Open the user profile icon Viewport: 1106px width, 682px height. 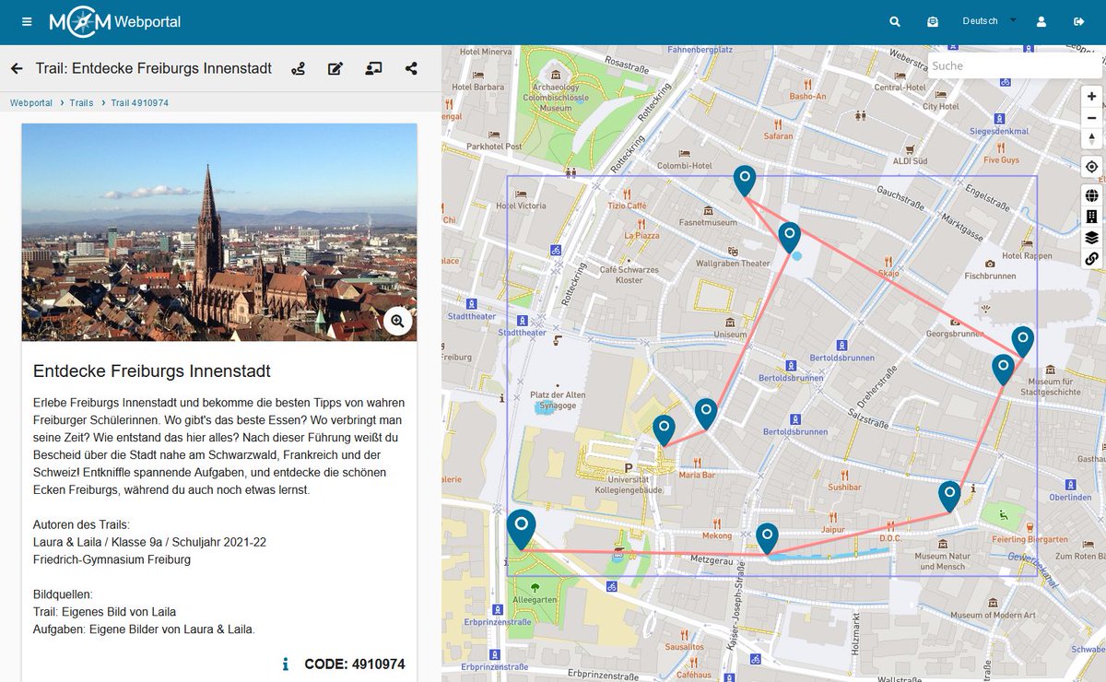pyautogui.click(x=1041, y=22)
